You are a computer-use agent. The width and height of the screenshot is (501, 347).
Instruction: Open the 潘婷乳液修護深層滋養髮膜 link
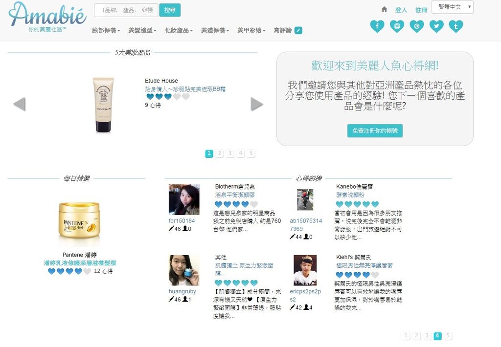pos(80,263)
